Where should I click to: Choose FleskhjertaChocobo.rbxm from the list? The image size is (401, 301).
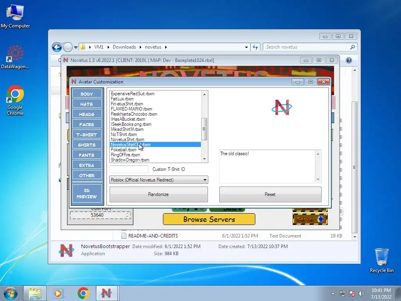click(155, 114)
